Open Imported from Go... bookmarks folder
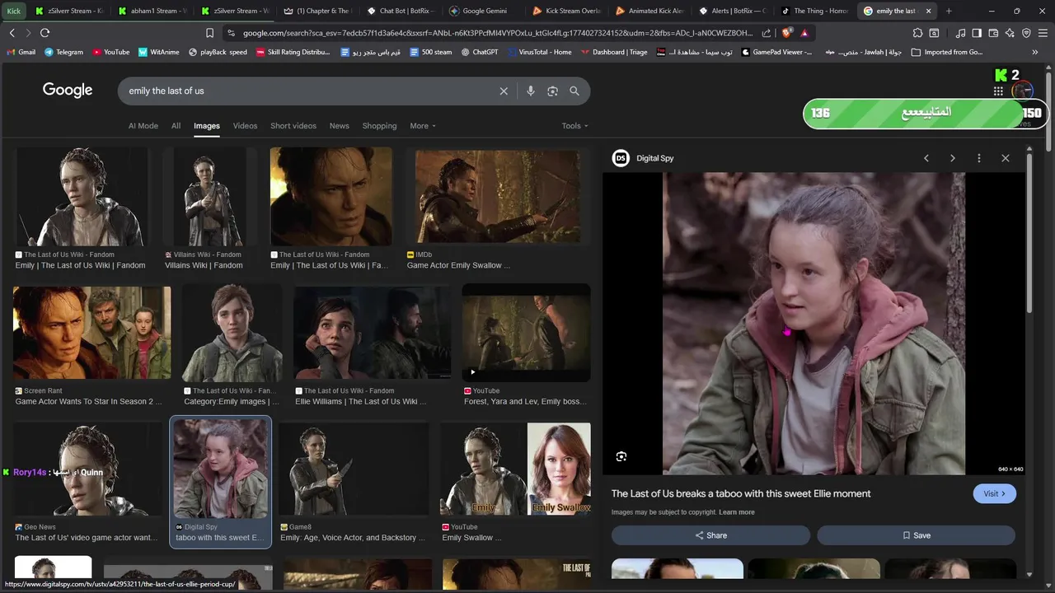This screenshot has width=1055, height=593. 948,52
